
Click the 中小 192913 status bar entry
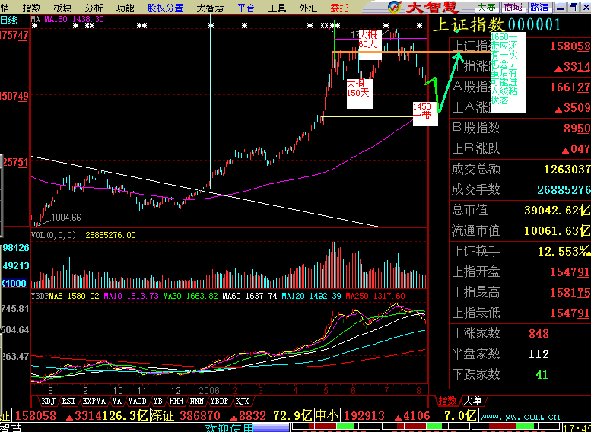pos(396,416)
